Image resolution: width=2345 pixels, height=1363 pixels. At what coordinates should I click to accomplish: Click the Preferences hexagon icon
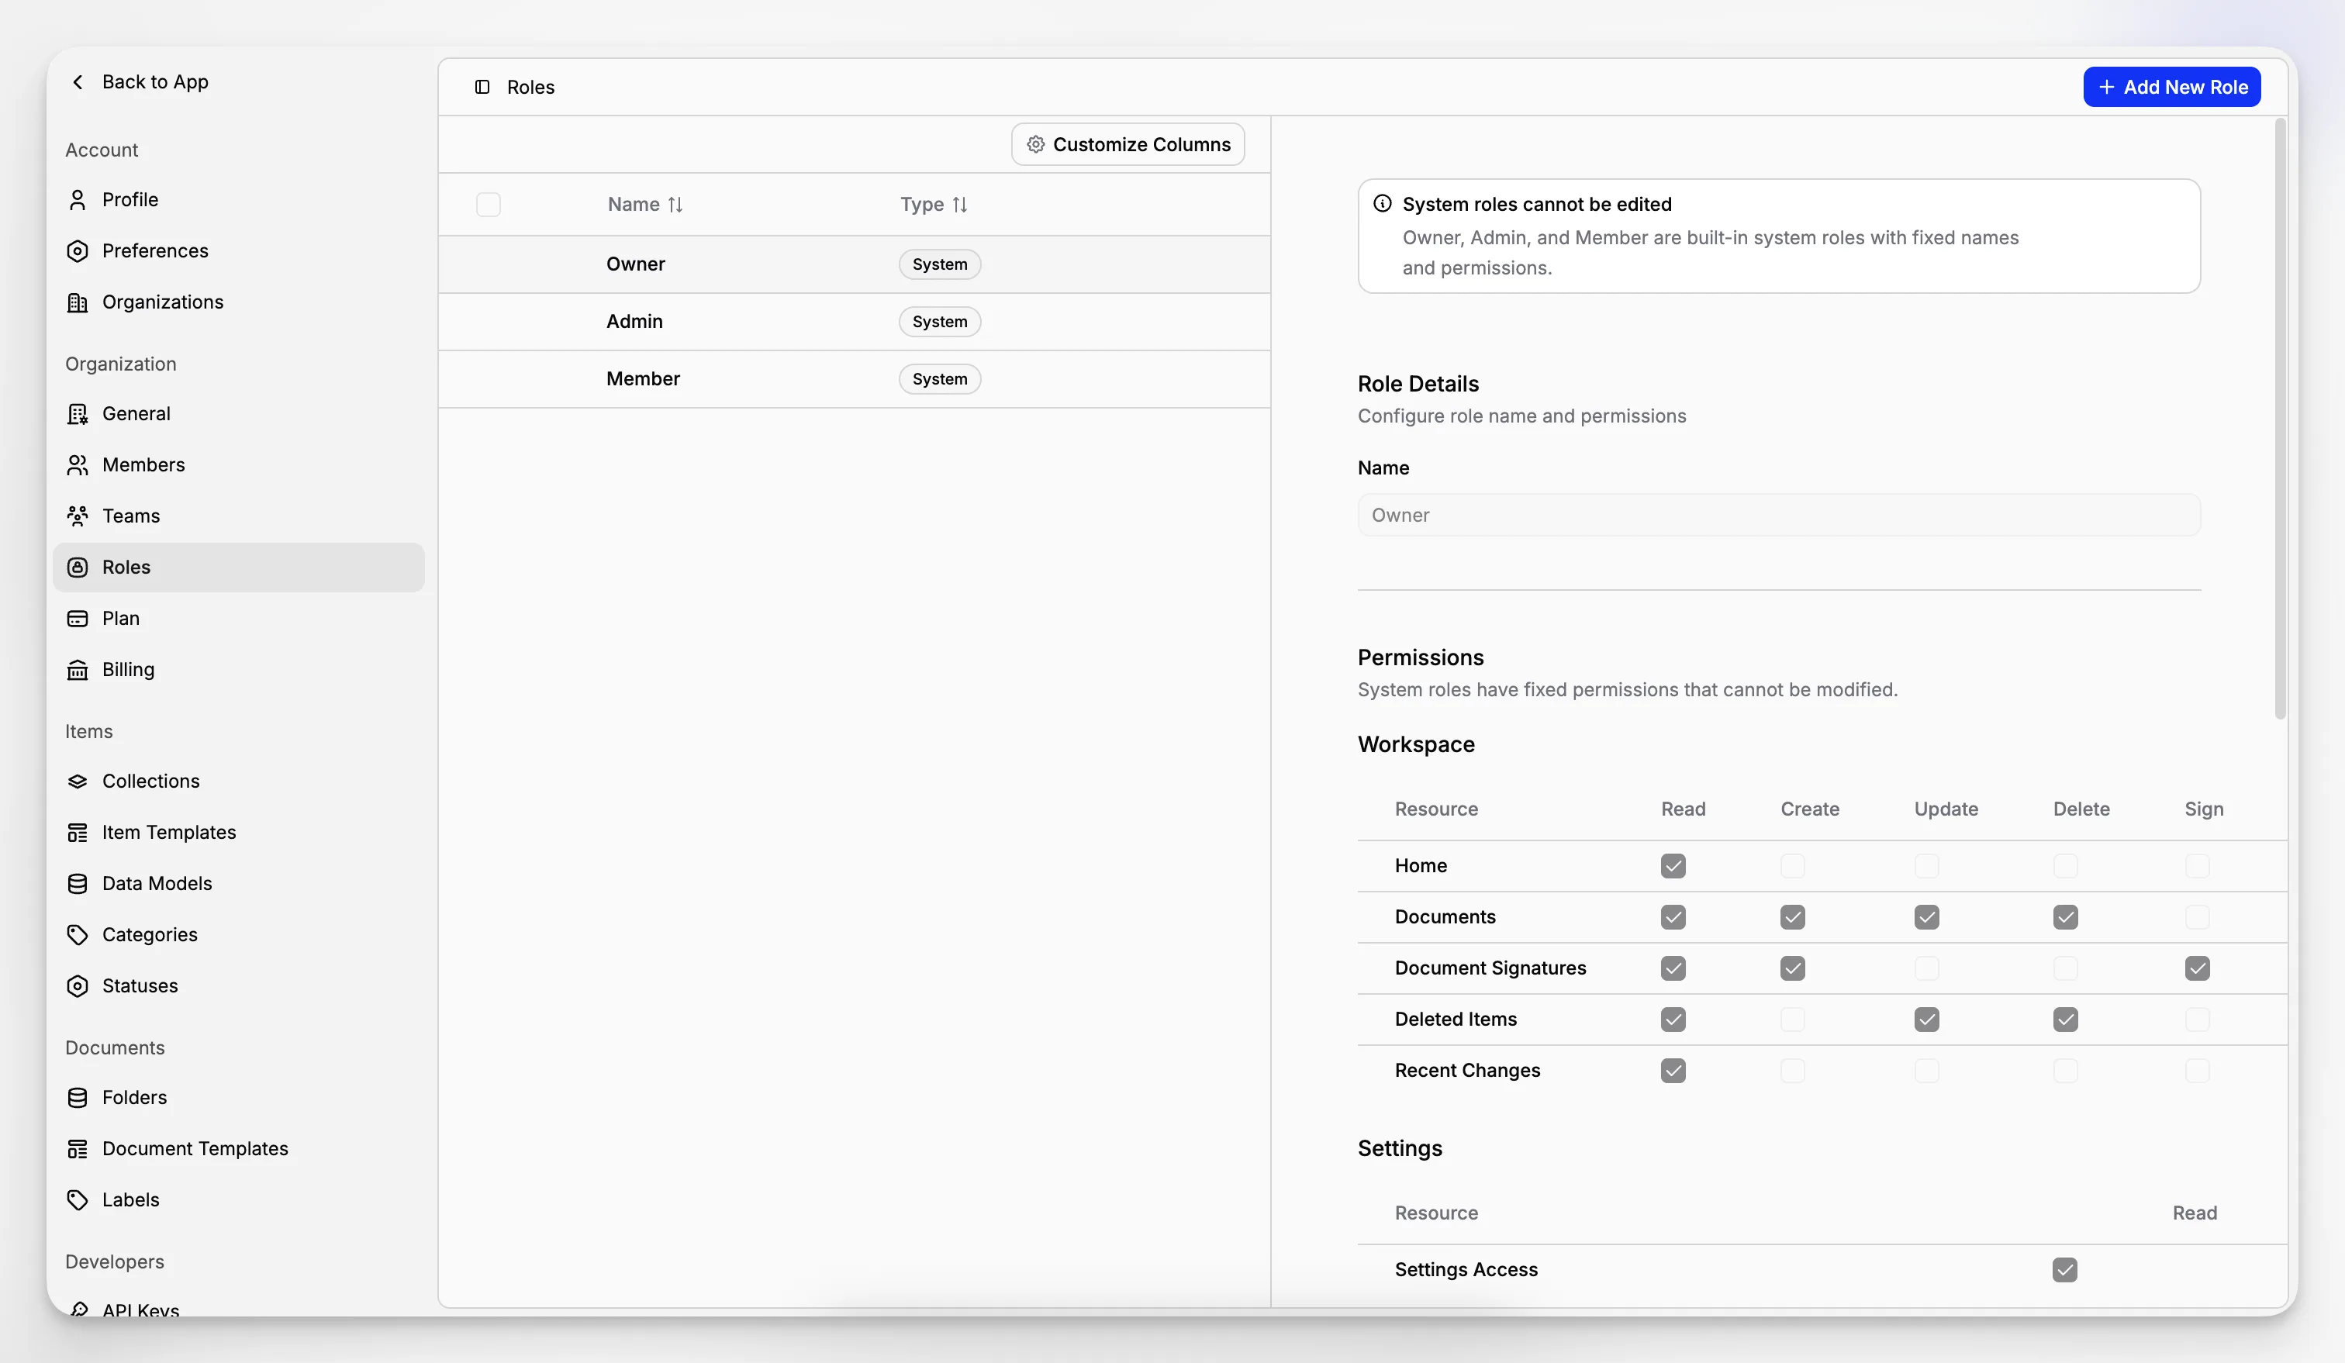click(x=78, y=251)
